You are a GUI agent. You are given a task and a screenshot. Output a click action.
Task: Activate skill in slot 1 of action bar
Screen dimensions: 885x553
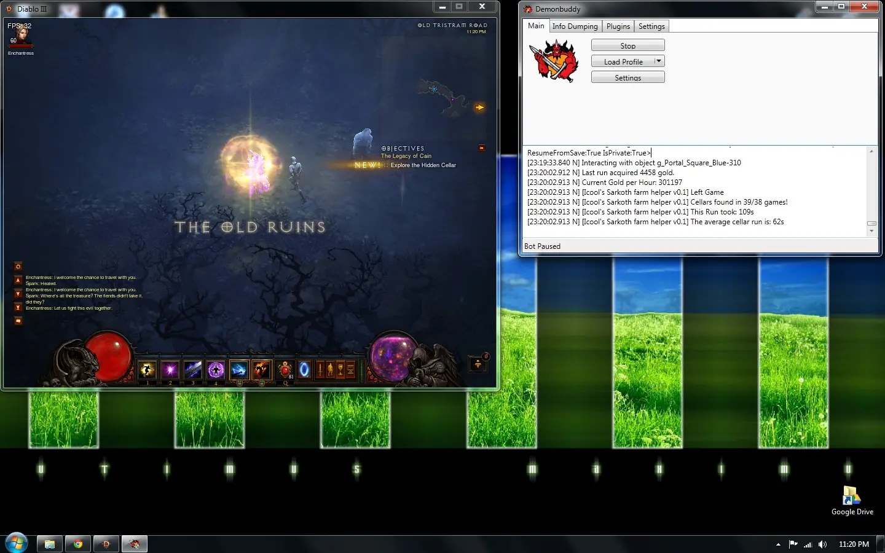point(147,369)
